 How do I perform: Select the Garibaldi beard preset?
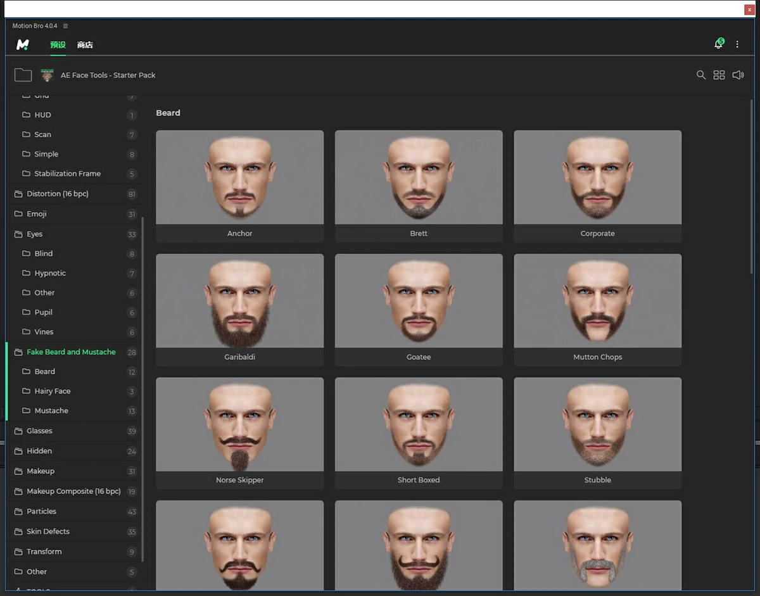(x=240, y=310)
